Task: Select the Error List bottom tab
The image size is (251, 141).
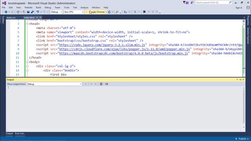Action: (20, 134)
